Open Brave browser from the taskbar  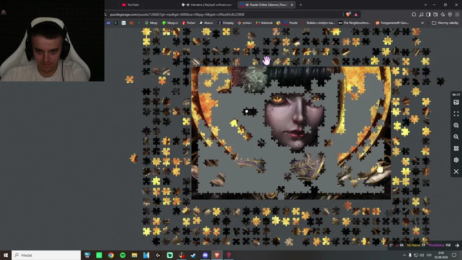217,255
